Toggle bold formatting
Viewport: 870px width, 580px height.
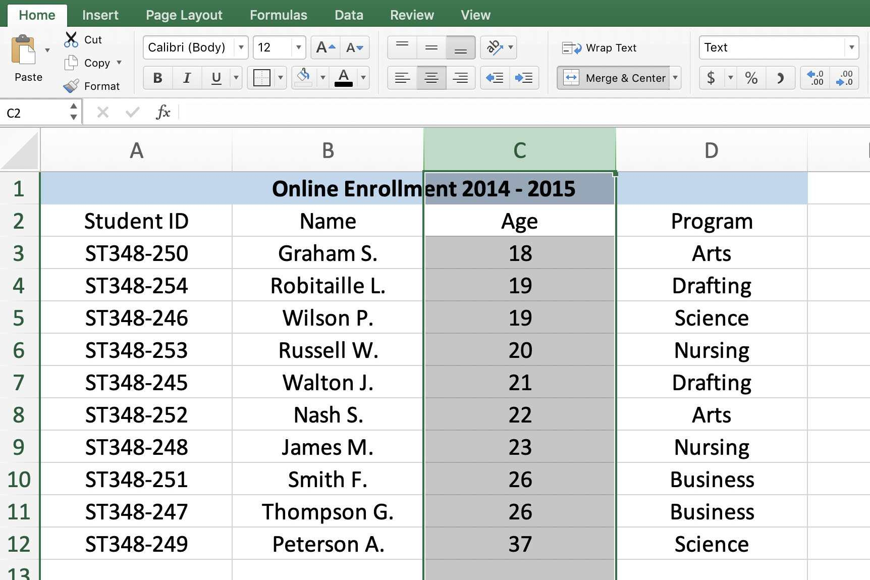[157, 78]
